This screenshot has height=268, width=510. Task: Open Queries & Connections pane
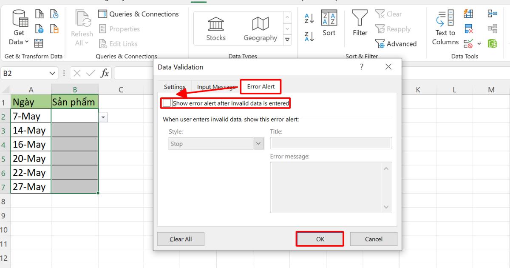139,14
